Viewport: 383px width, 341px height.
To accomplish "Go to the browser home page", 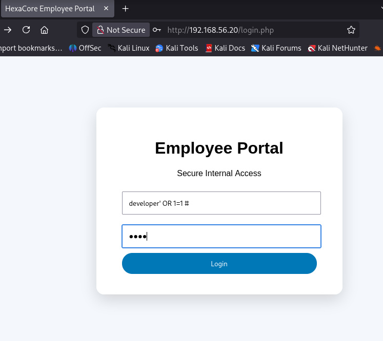I will coord(44,30).
